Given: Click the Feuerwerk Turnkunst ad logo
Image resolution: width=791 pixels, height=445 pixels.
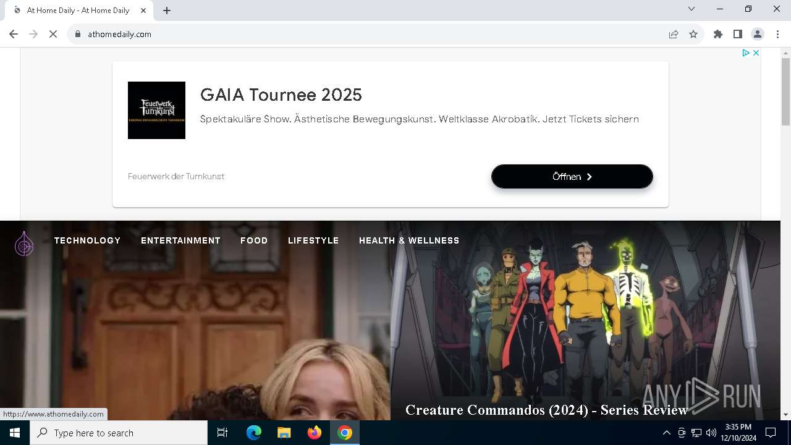Looking at the screenshot, I should (x=156, y=110).
